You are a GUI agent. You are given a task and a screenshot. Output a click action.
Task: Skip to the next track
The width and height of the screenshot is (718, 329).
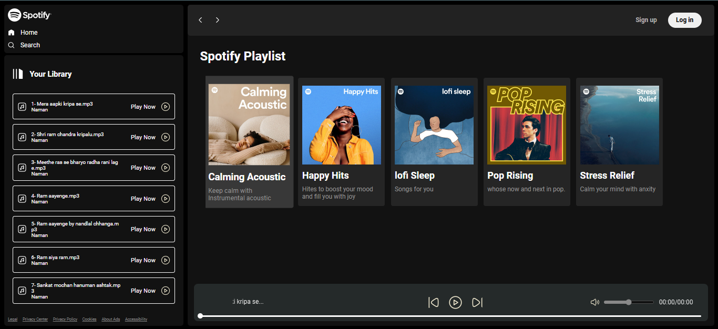coord(477,302)
